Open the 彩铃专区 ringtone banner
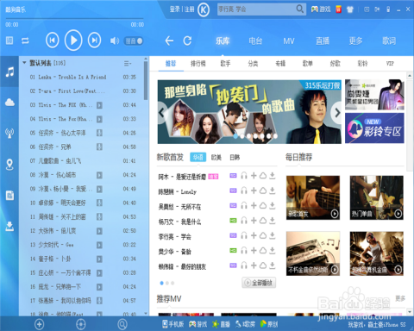 point(374,128)
